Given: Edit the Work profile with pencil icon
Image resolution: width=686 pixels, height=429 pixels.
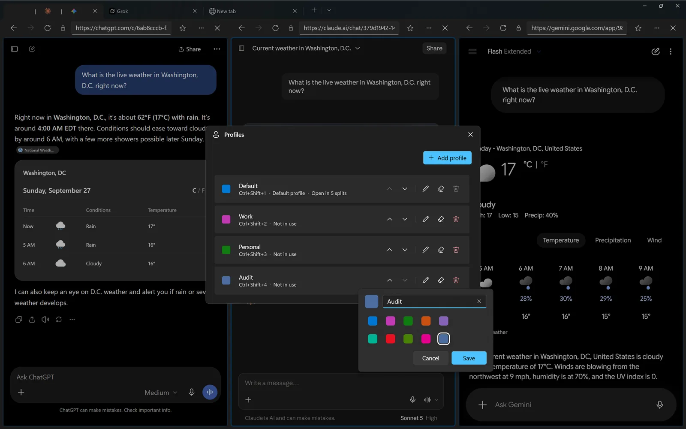Looking at the screenshot, I should tap(425, 219).
